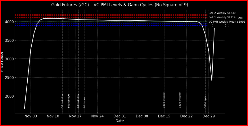Click the price line's lowest dip near Dec 29

pos(212,80)
